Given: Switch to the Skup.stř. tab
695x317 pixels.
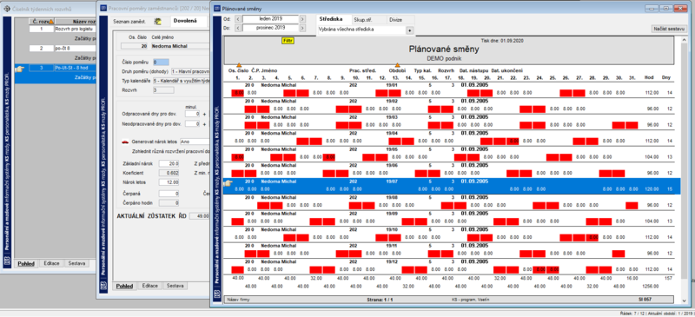Looking at the screenshot, I should 362,20.
